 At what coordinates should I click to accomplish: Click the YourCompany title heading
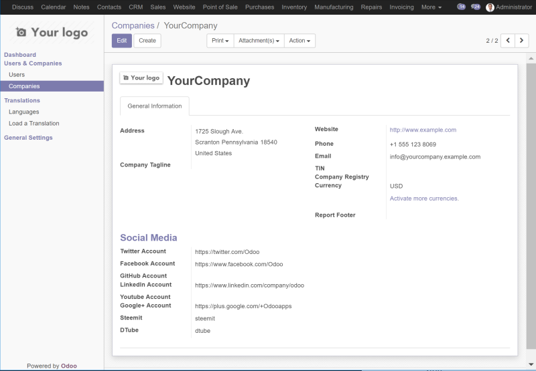point(208,81)
